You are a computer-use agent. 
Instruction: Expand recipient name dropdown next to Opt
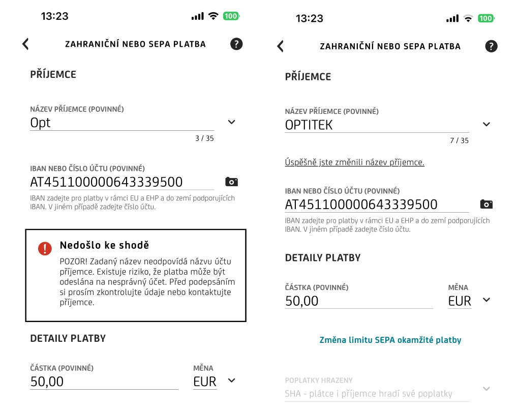click(231, 122)
